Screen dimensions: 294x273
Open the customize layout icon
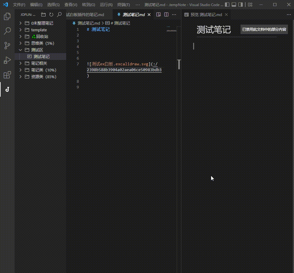point(250,5)
